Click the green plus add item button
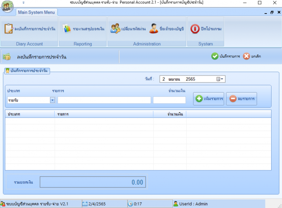The image size is (282, 208). (209, 99)
